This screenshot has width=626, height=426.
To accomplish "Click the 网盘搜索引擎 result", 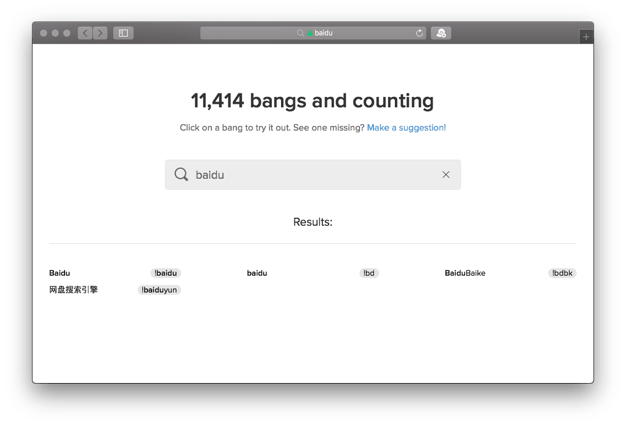I will point(73,290).
